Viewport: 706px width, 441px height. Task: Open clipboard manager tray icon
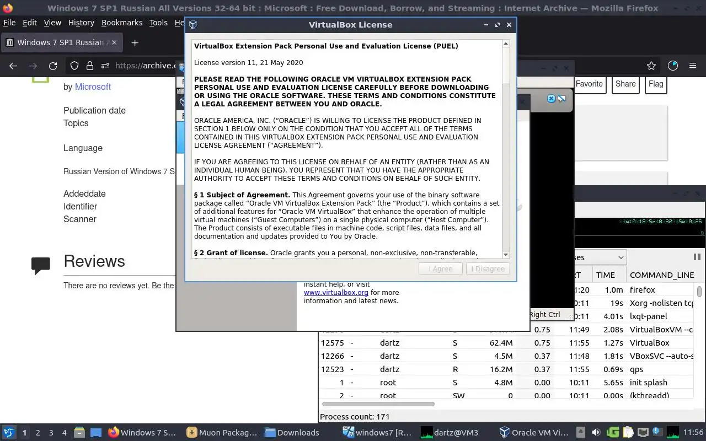[x=628, y=433]
